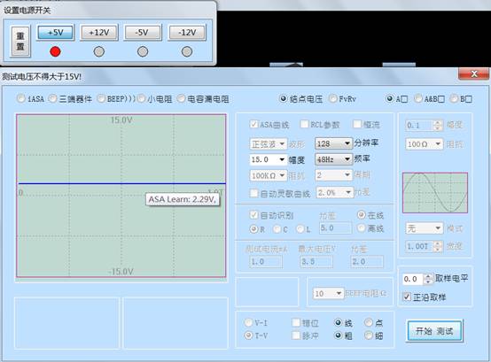Click the grey -5V indicator lamp
Image resolution: width=491 pixels, height=362 pixels.
[143, 51]
